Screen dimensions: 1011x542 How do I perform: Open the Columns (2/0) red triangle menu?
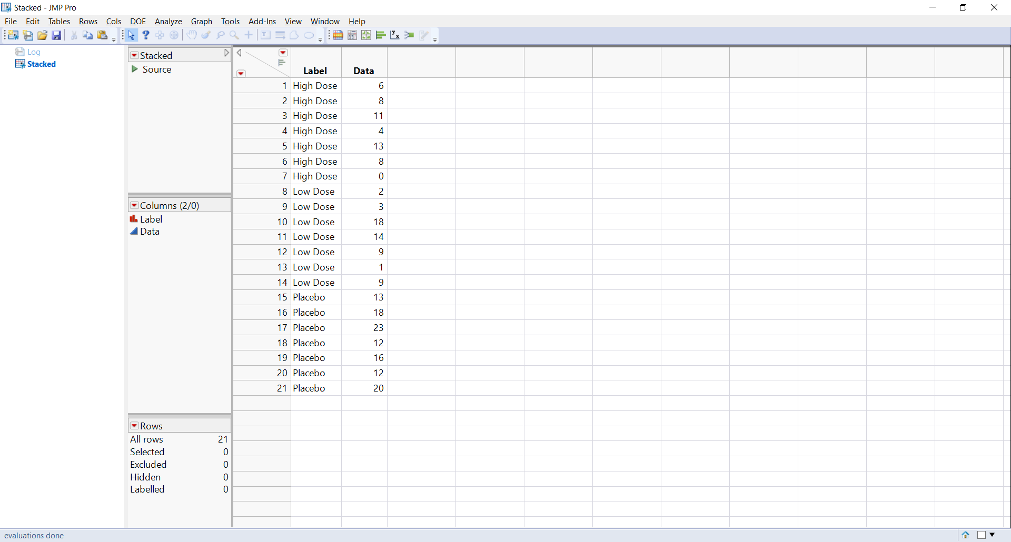click(x=134, y=205)
